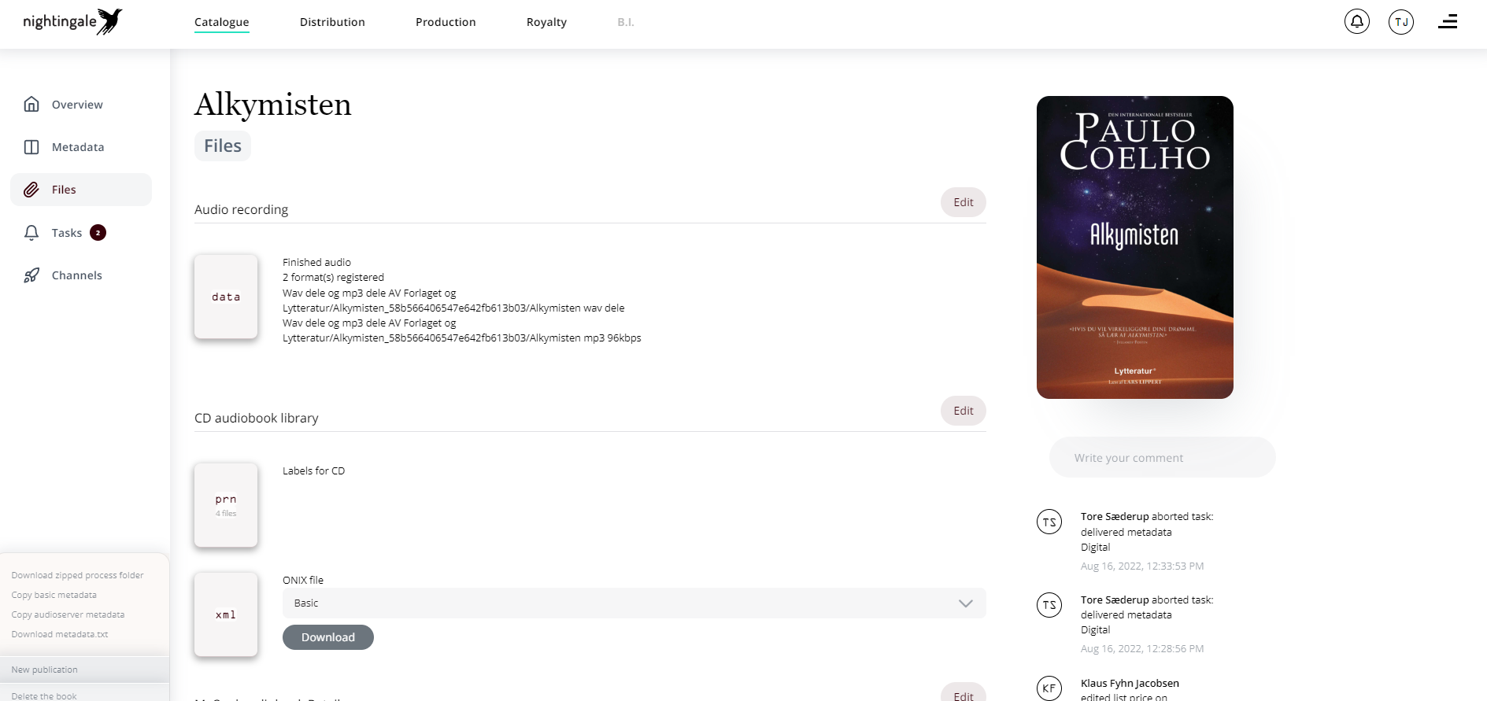
Task: Click the Tasks bell icon in sidebar
Action: tap(31, 233)
